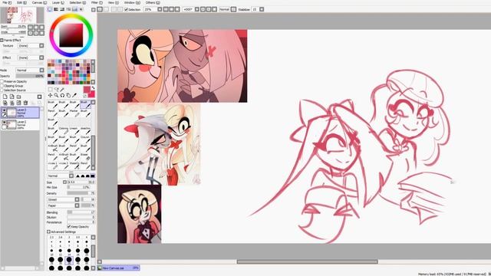The width and height of the screenshot is (491, 276).
Task: Toggle the color wheel panel icon
Action: coord(50,9)
